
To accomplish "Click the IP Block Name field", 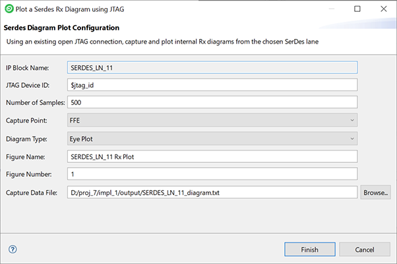I will click(212, 67).
